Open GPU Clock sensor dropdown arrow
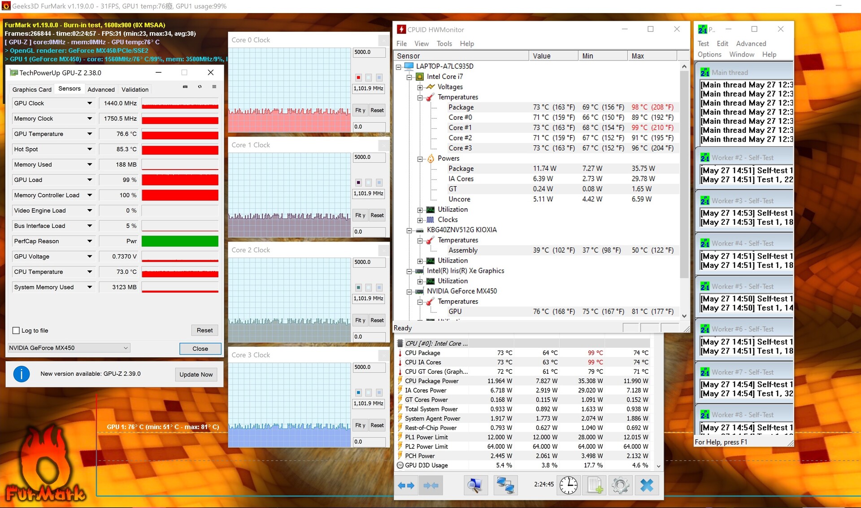 (90, 103)
